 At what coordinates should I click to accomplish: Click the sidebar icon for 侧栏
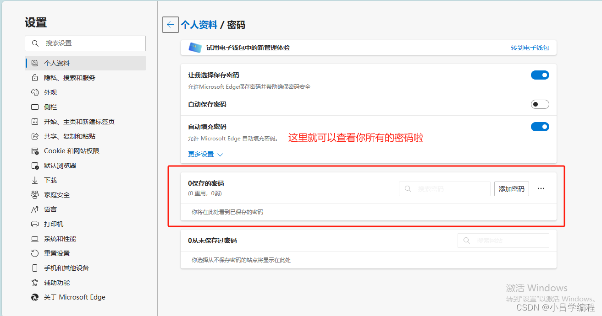(x=35, y=107)
